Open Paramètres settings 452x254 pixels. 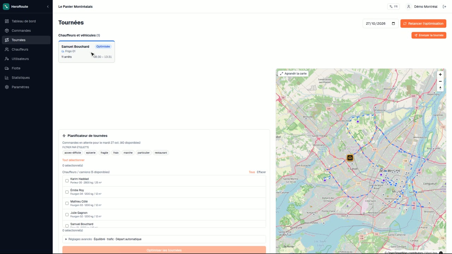(26, 87)
